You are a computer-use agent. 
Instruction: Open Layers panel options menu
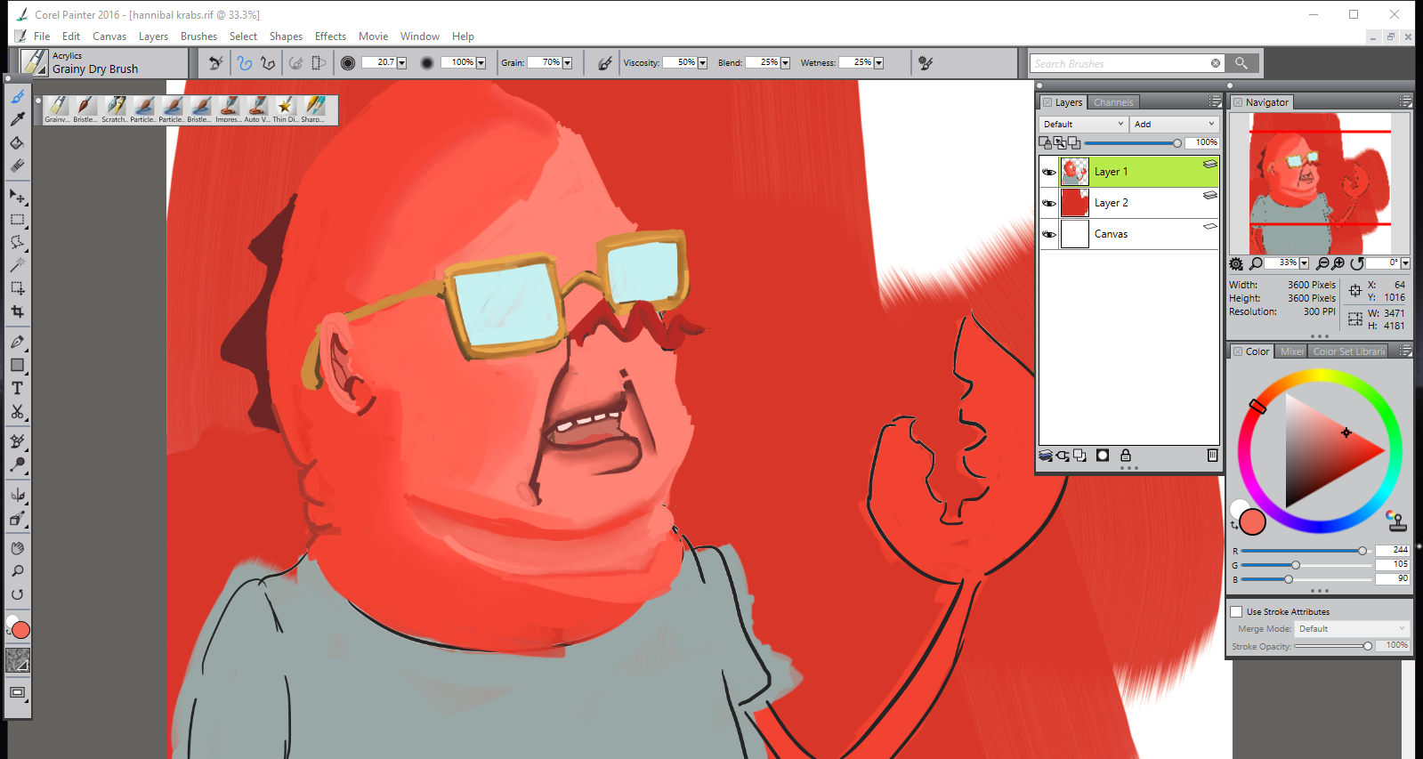click(1215, 102)
